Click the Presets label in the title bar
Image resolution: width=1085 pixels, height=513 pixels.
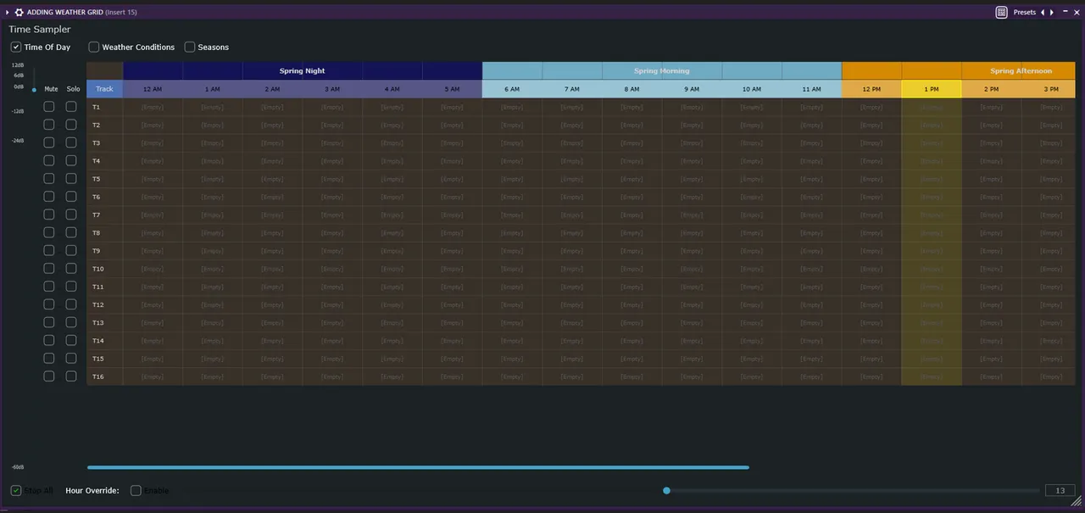[x=1024, y=12]
